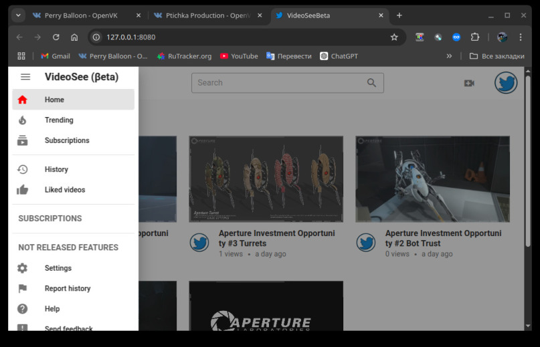This screenshot has height=347, width=540.
Task: Open the '#2 Bot Trust' video thumbnail
Action: 432,179
